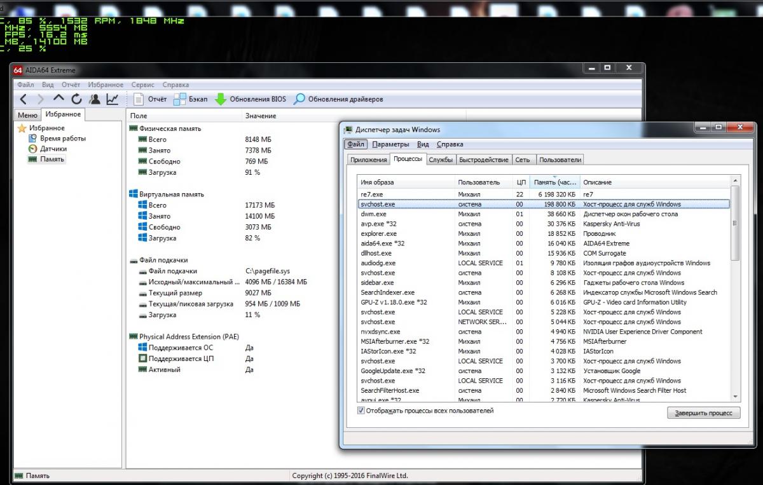Select the re7.exe process row
This screenshot has height=485, width=763.
[x=544, y=195]
